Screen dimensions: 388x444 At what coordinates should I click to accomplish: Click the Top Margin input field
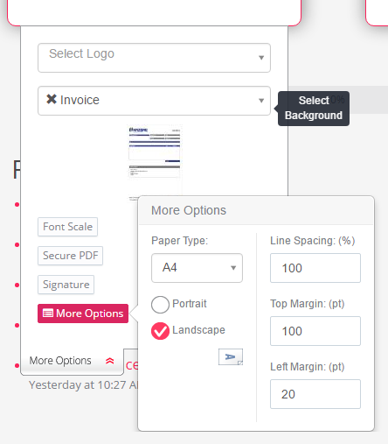315,331
